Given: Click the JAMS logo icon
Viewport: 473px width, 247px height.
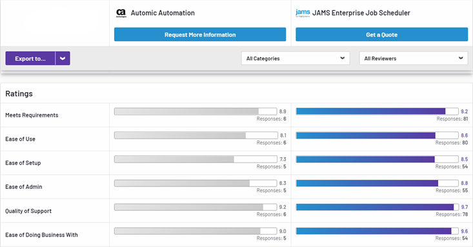Looking at the screenshot, I should [303, 13].
